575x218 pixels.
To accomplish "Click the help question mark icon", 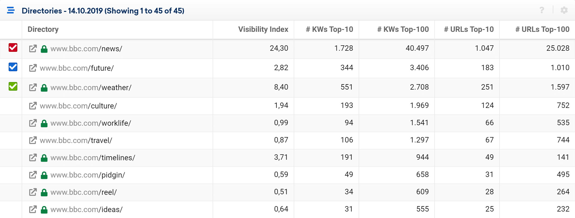I will click(542, 10).
